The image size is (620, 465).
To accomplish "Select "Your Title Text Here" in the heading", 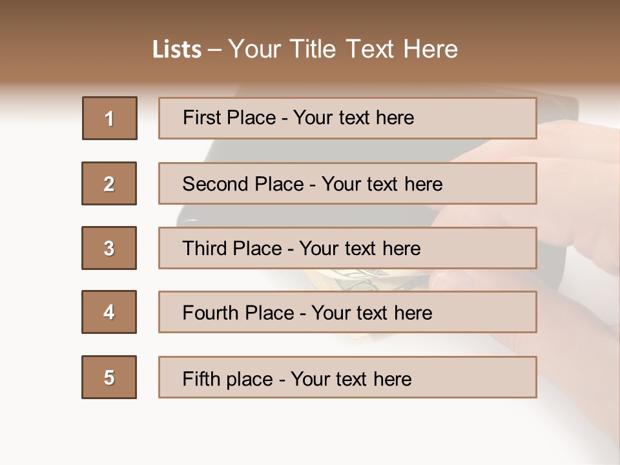I will click(x=343, y=49).
